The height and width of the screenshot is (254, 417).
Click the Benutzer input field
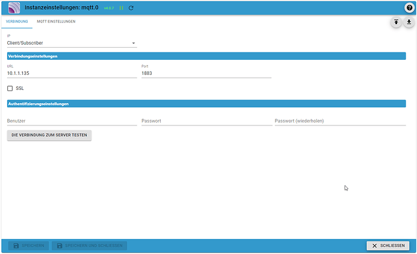[x=72, y=121]
